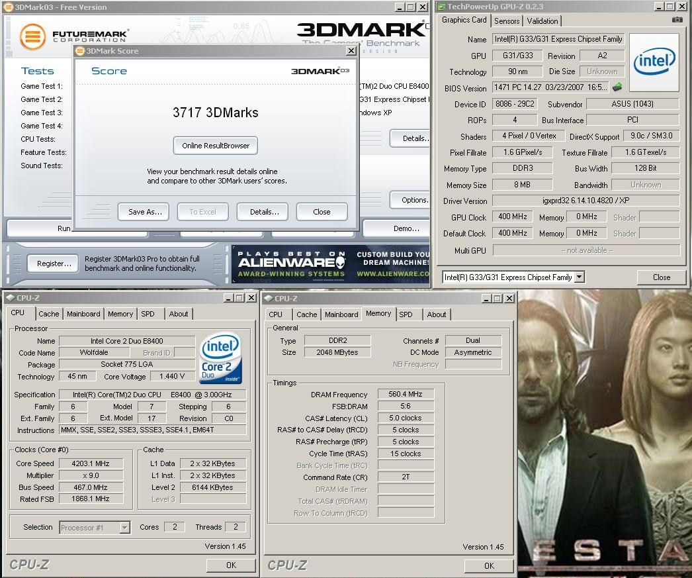Open the Memory tab in left CPU-Z window
This screenshot has width=692, height=578.
(x=120, y=314)
